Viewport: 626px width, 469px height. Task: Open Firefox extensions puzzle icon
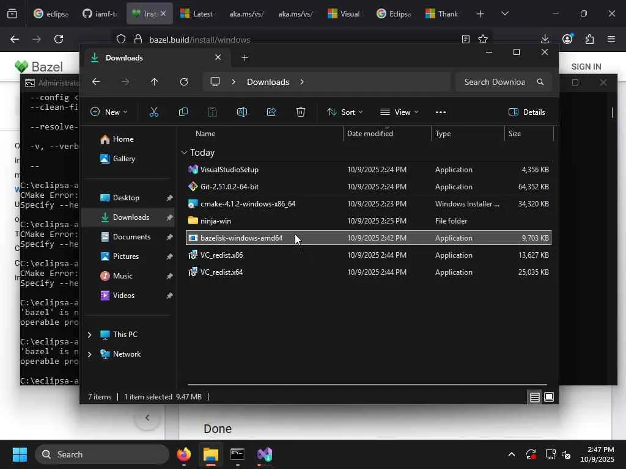[590, 38]
